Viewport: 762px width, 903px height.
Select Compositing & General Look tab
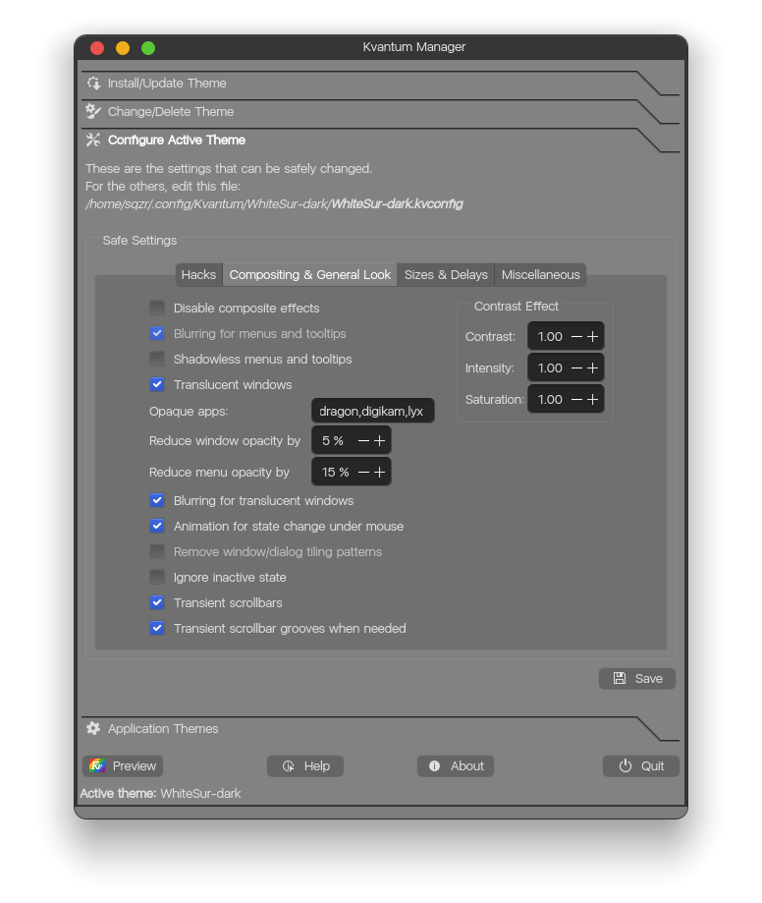coord(309,275)
